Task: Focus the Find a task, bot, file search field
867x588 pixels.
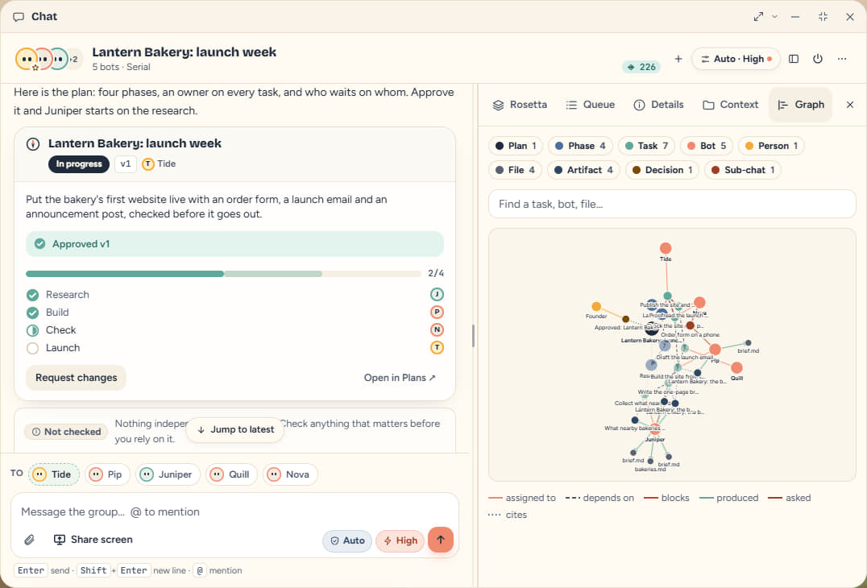Action: [672, 204]
